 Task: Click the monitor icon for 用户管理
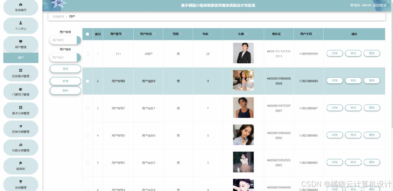tap(21, 42)
